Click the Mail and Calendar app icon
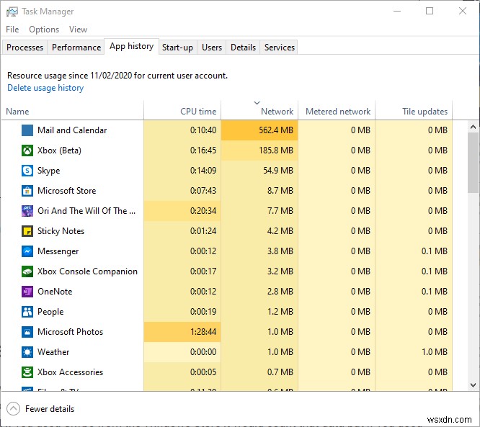This screenshot has height=427, width=480. click(x=27, y=130)
